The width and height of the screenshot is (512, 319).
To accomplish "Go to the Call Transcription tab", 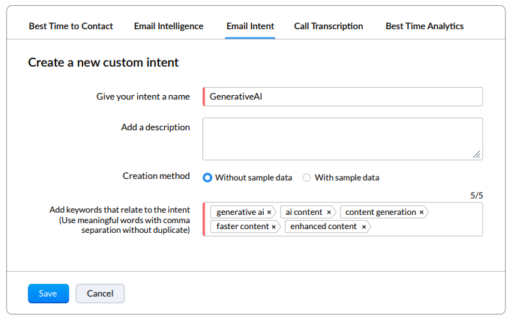I will click(x=328, y=26).
